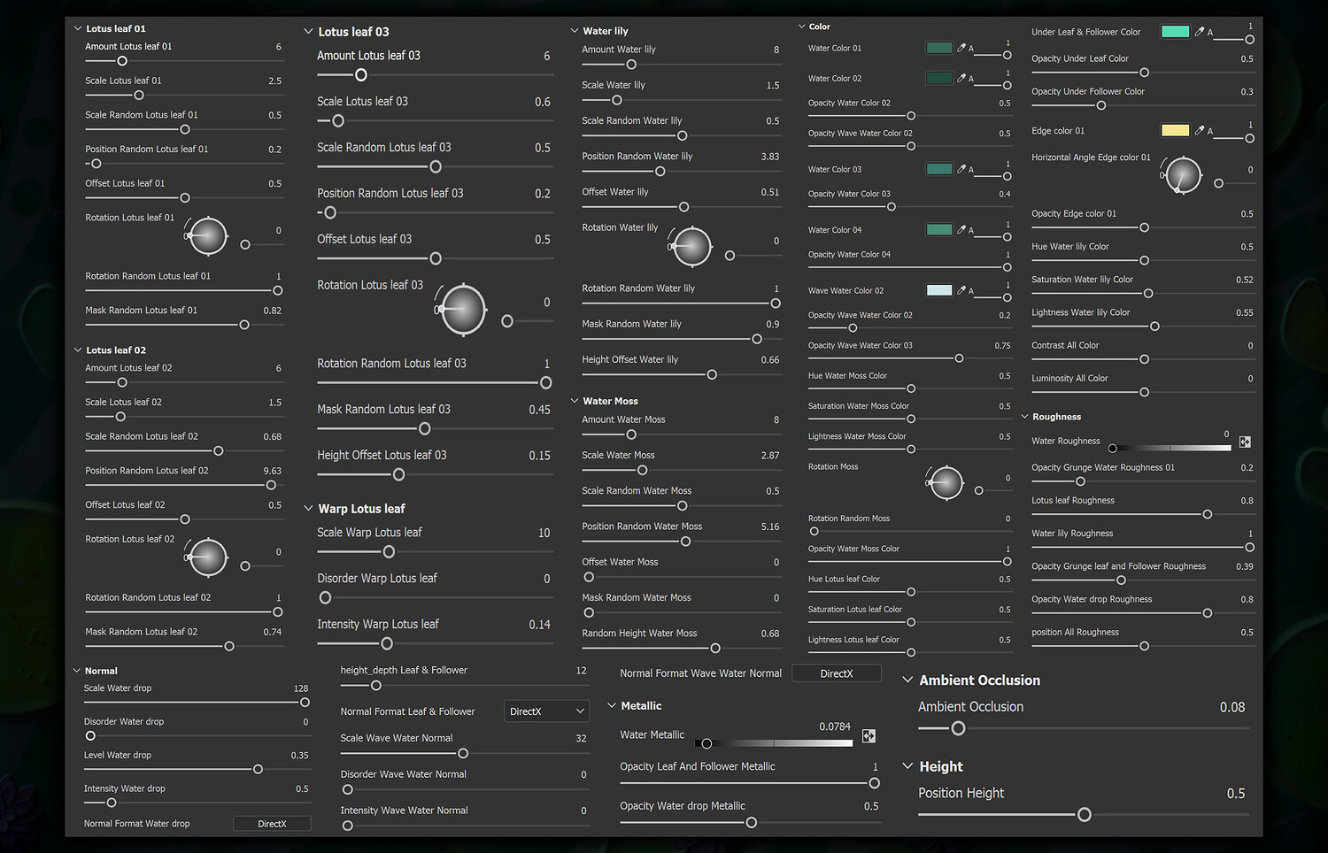Click the Water Color 04 swatch
This screenshot has height=853, width=1328.
tap(939, 230)
